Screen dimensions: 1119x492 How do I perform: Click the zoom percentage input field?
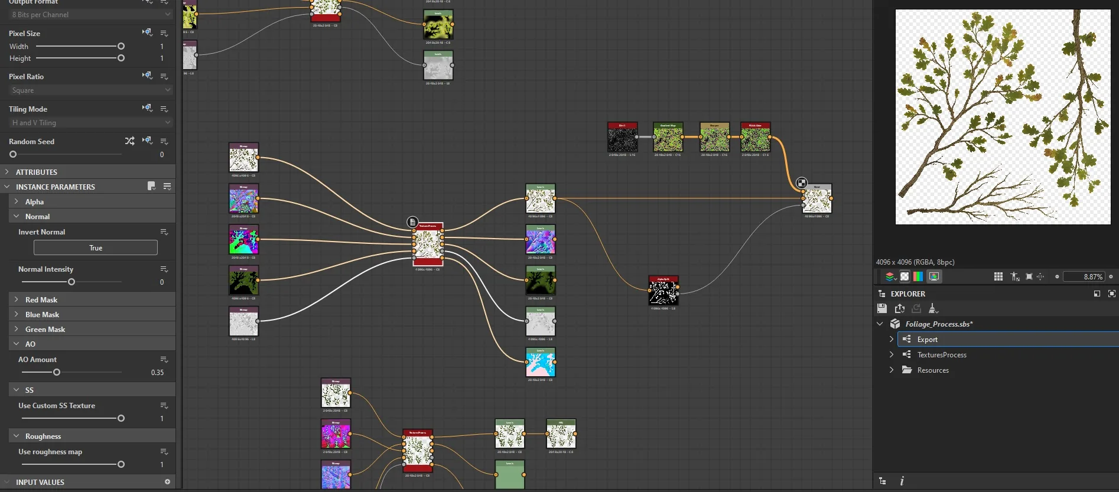point(1084,276)
